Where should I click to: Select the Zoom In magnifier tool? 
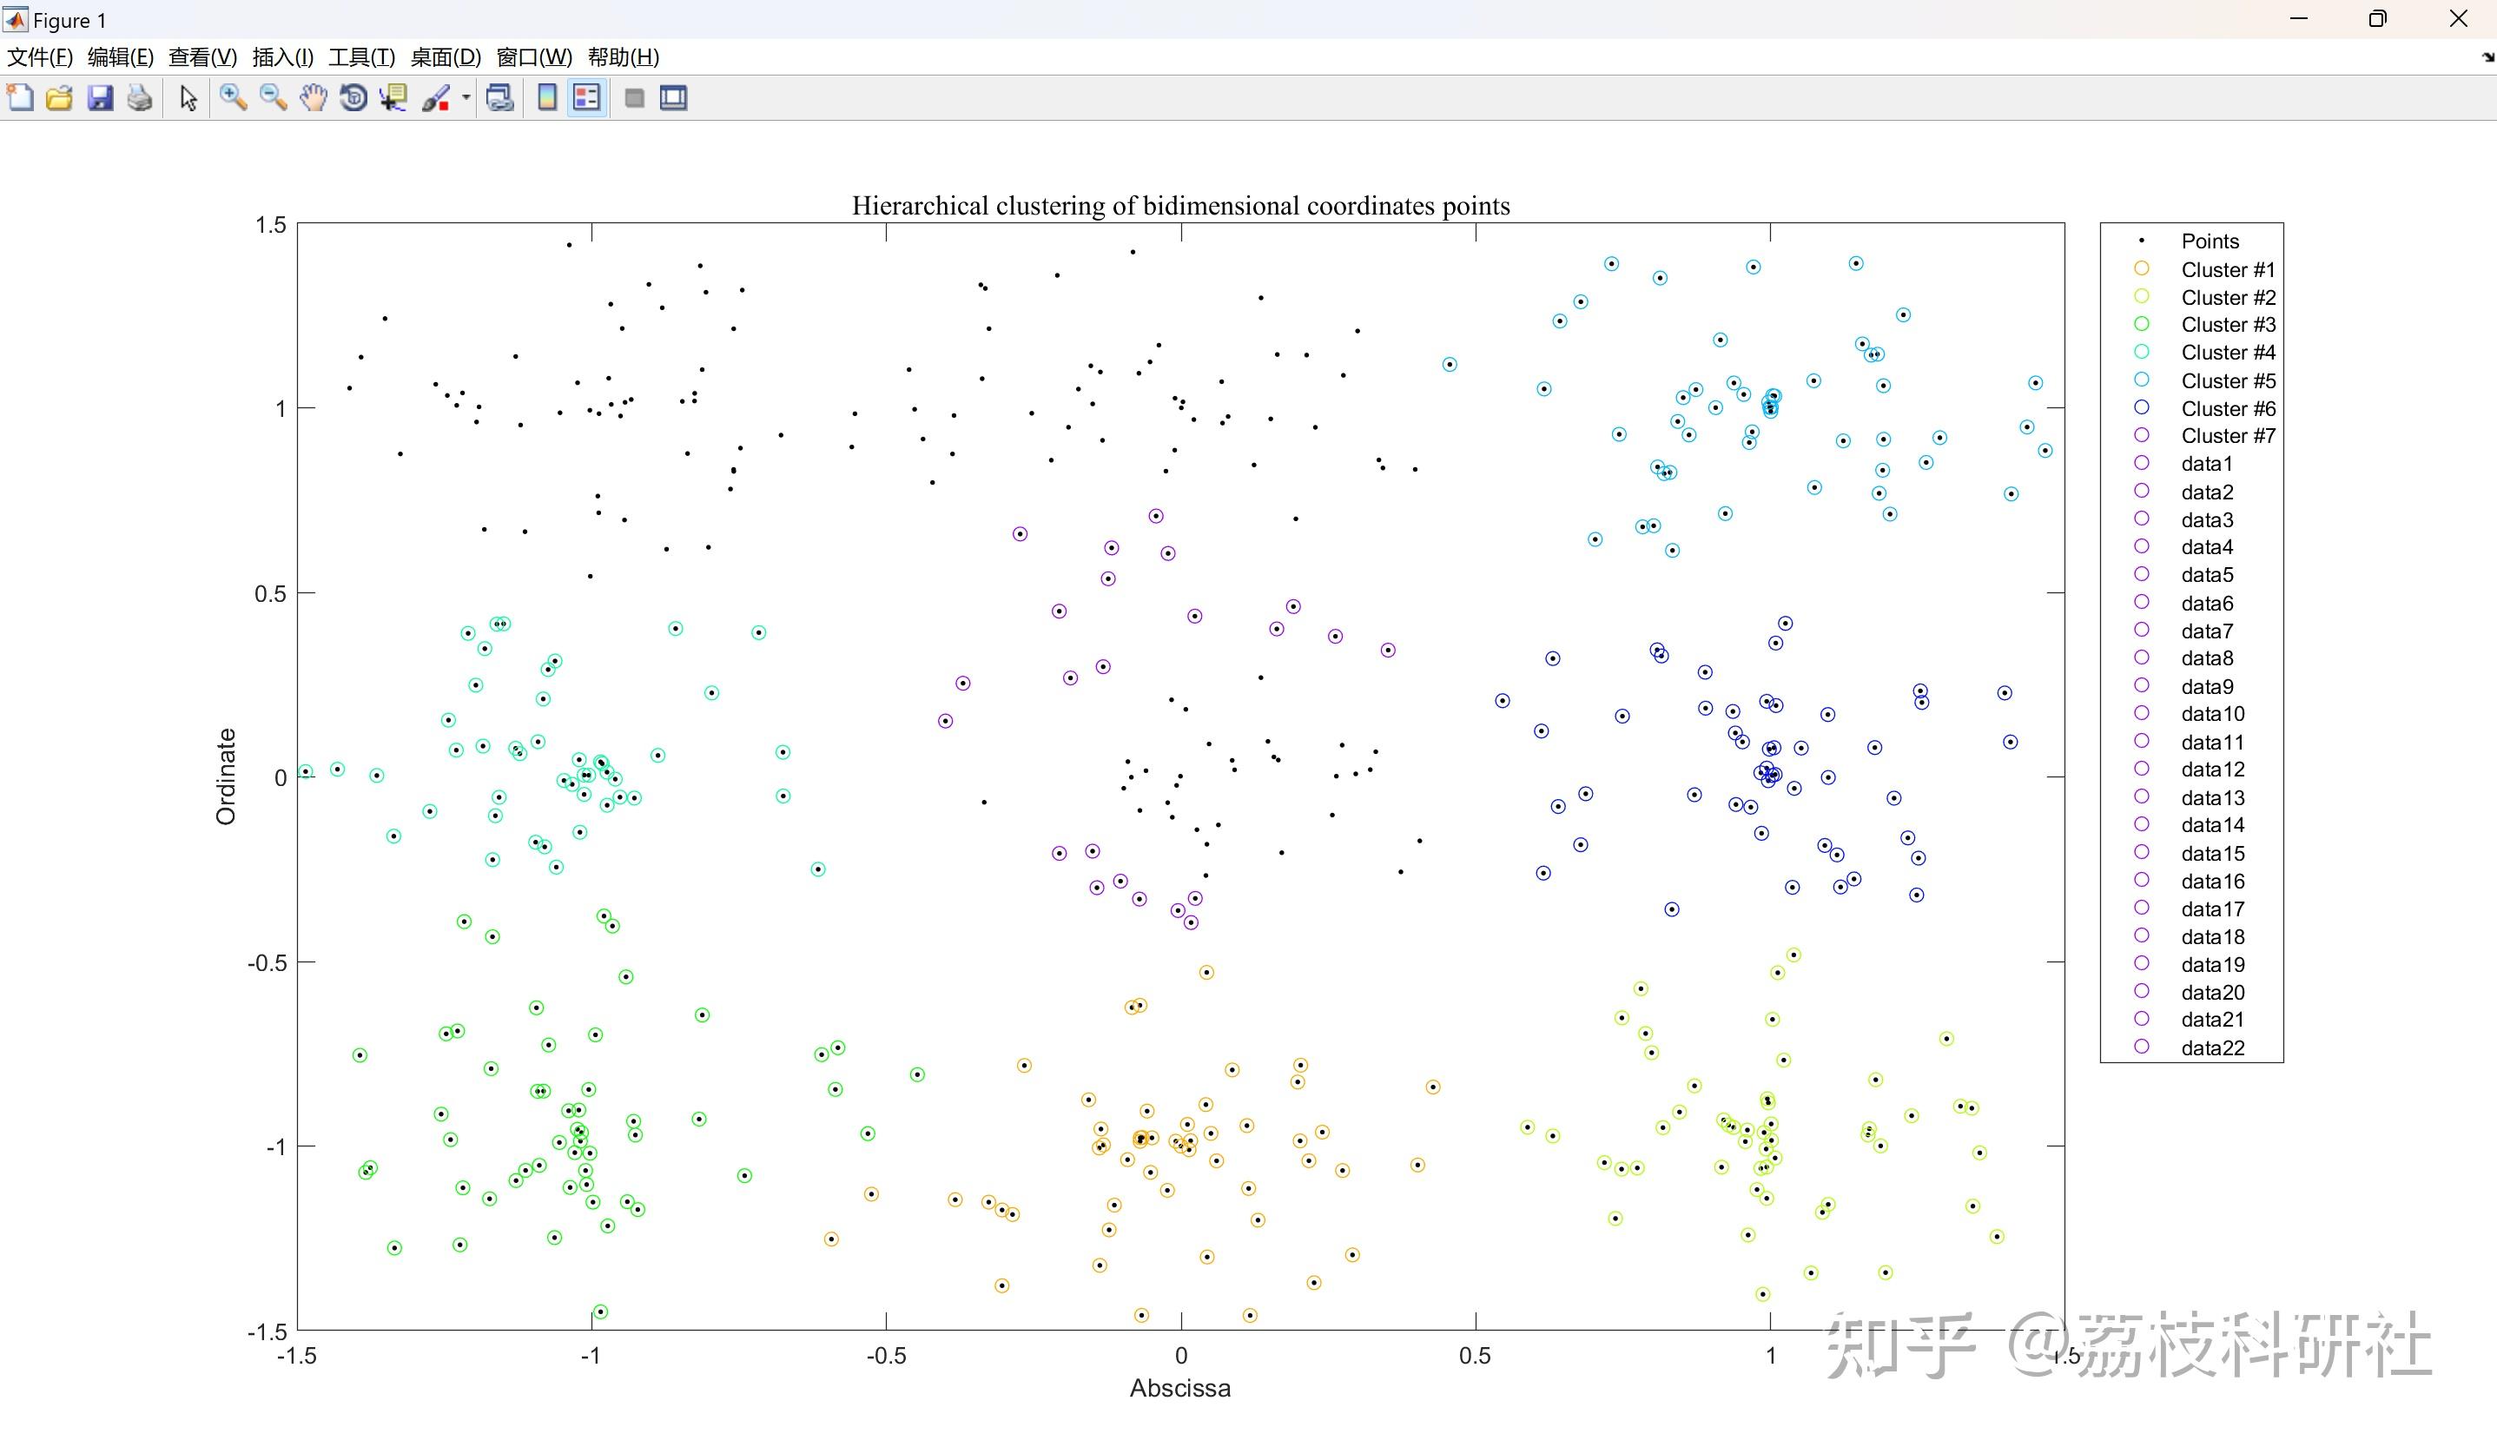pyautogui.click(x=233, y=98)
